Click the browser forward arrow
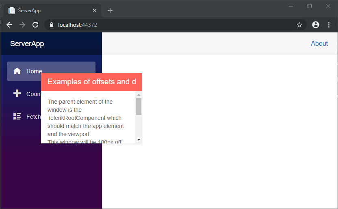 click(22, 25)
